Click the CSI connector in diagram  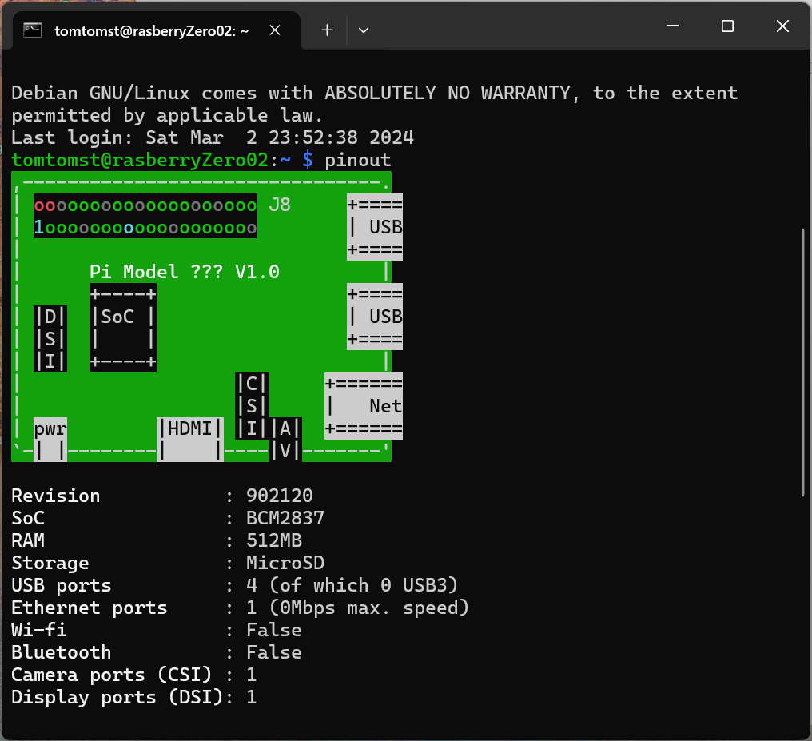pyautogui.click(x=252, y=406)
